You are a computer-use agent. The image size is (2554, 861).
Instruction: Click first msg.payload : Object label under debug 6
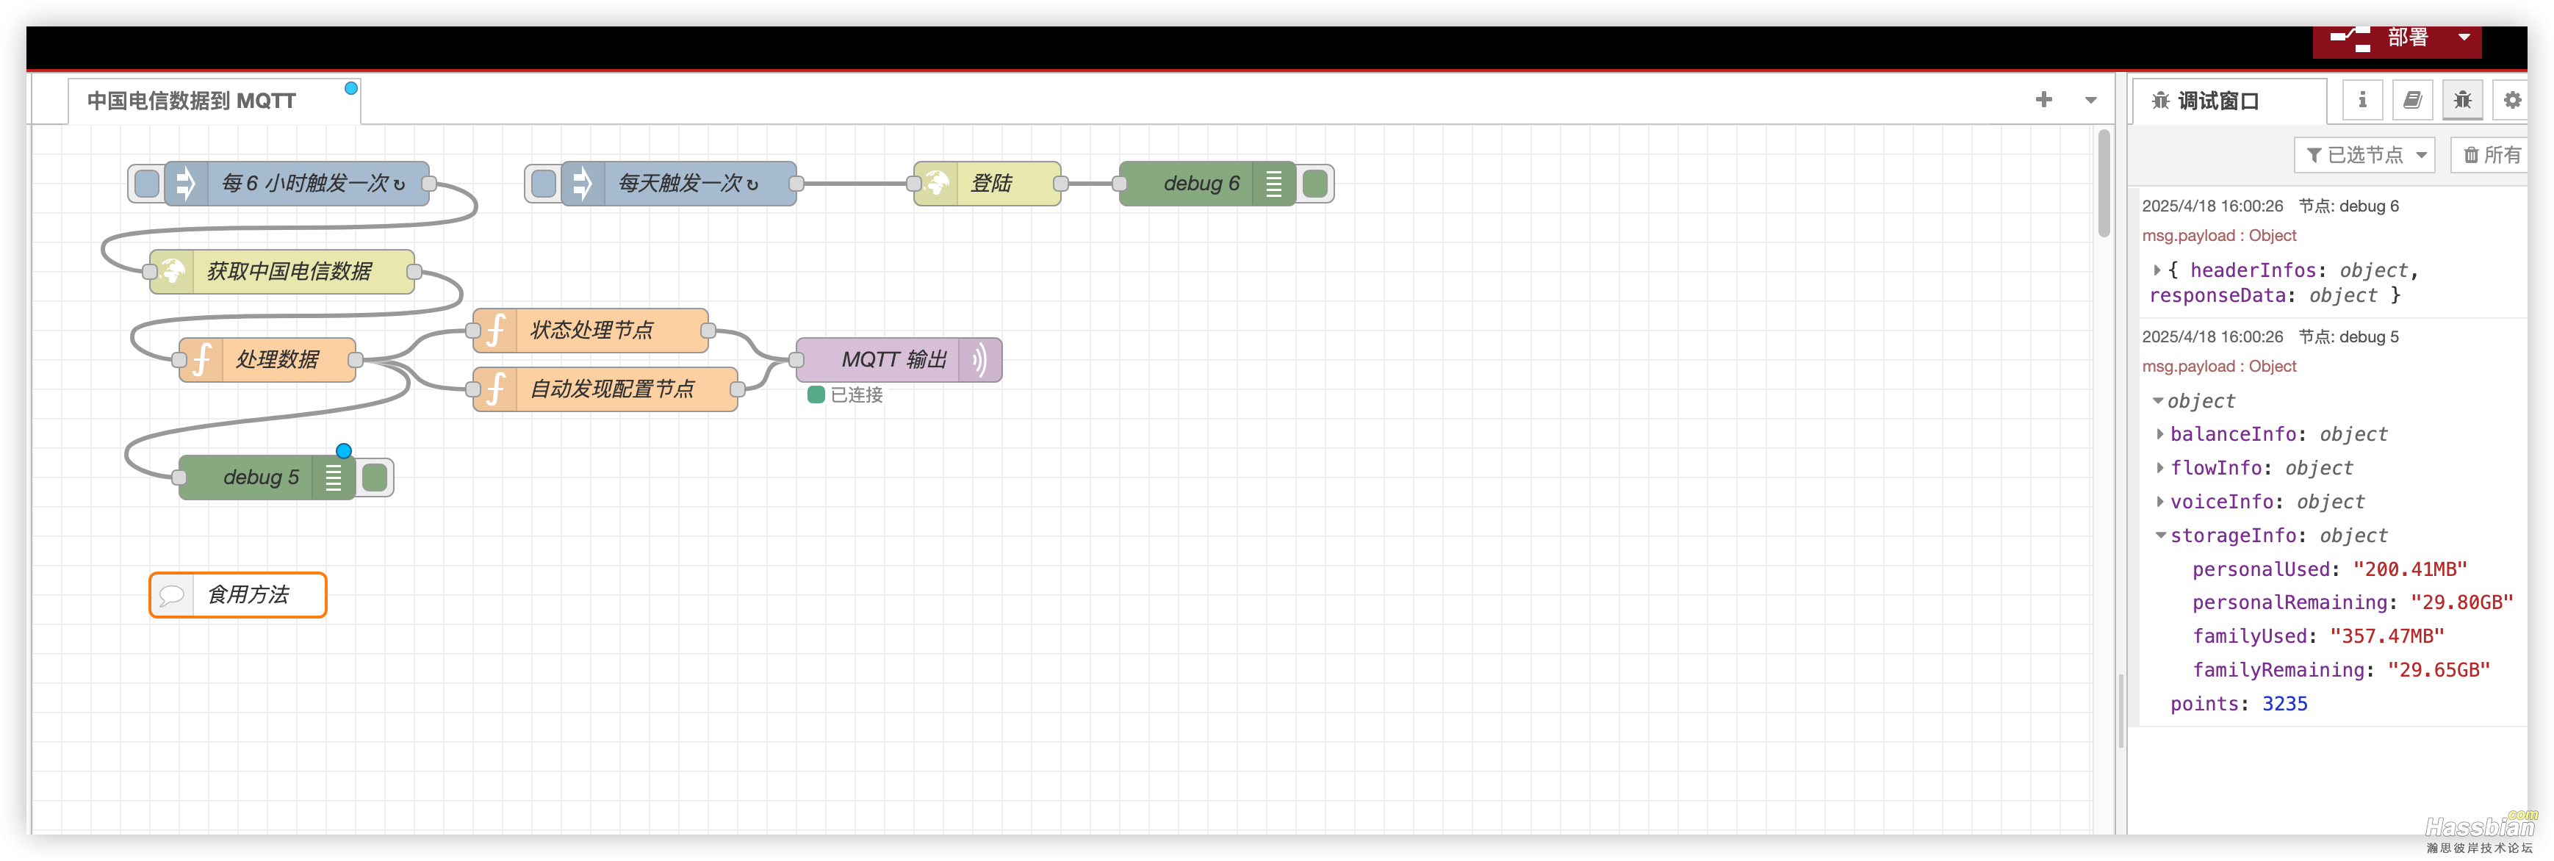coord(2219,236)
